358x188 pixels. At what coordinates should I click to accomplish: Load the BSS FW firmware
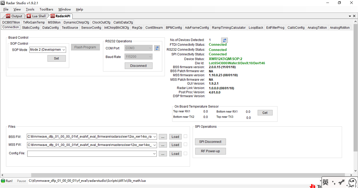pyautogui.click(x=175, y=137)
